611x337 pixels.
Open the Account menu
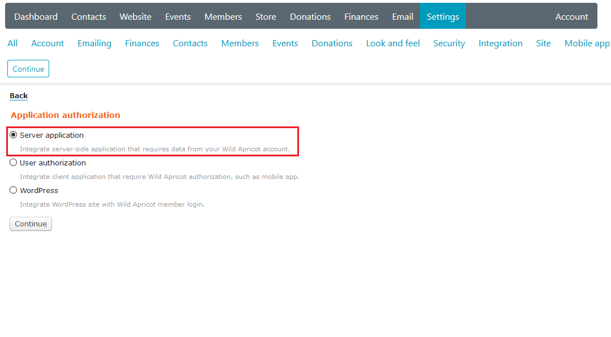pos(571,16)
